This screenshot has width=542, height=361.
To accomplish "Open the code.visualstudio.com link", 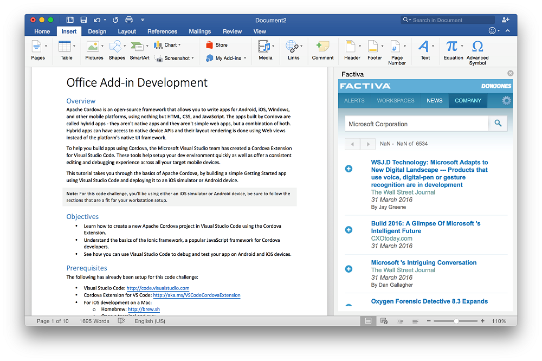I will point(158,288).
